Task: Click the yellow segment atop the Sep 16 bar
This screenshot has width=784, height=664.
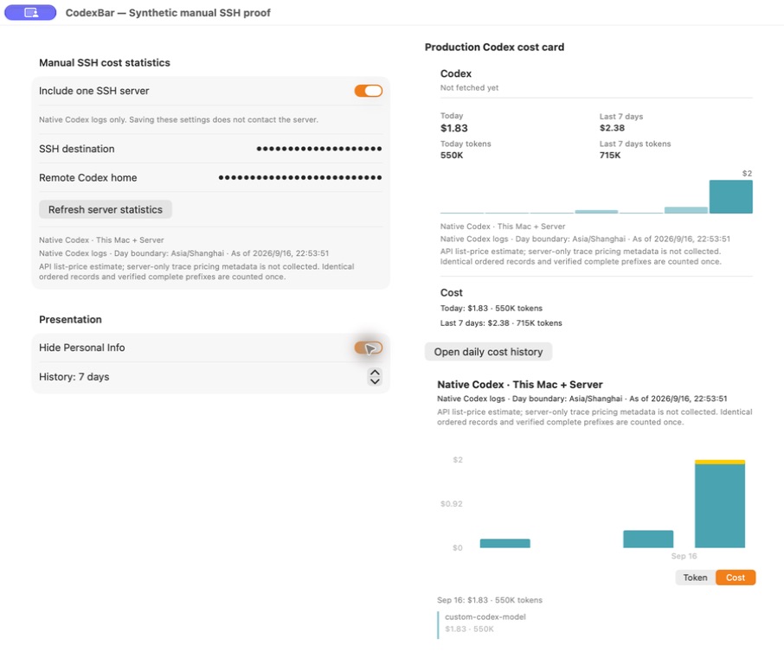Action: pyautogui.click(x=720, y=463)
